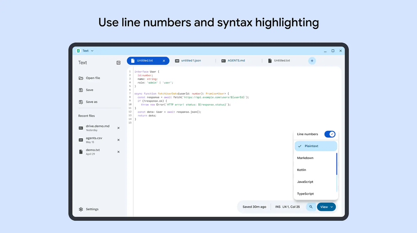Collapse the sidebar with the panel icon
Screen dimensions: 417x233
[119, 63]
